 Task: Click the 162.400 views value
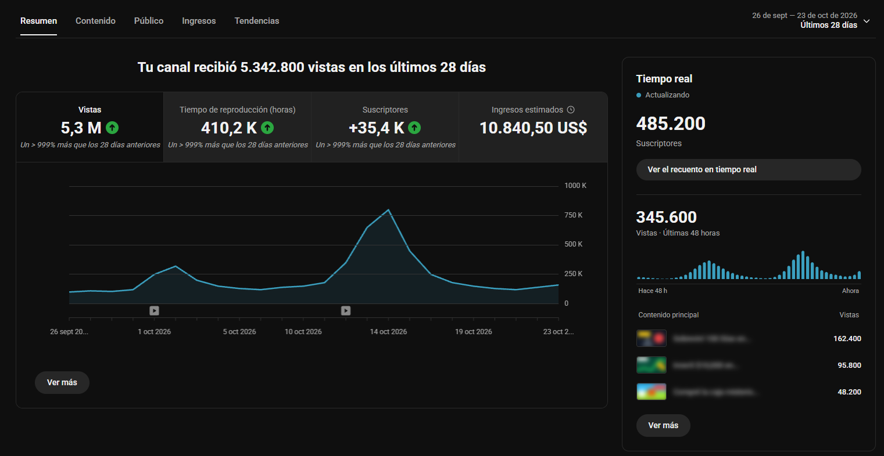847,338
